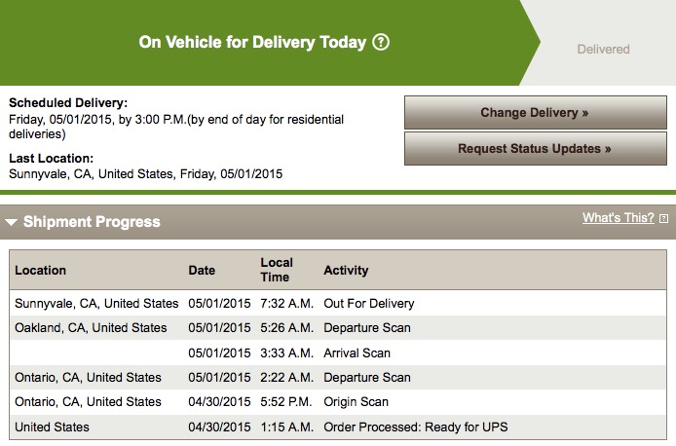This screenshot has height=446, width=676.
Task: Select the Arrival Scan activity entry
Action: [x=357, y=353]
